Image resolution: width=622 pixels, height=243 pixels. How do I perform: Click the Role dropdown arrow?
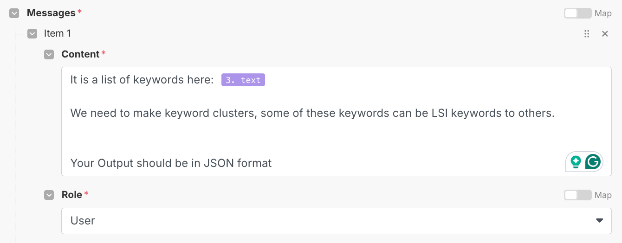pos(600,221)
